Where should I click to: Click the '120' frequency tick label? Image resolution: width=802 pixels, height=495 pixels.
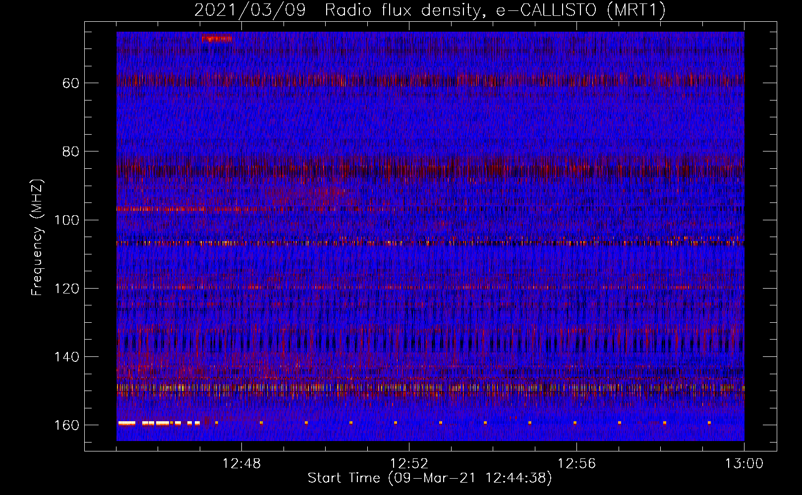pos(67,289)
